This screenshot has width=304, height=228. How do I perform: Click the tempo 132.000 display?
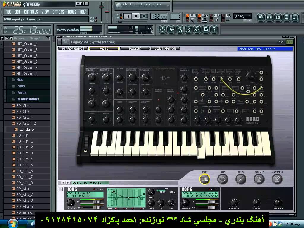coord(159,17)
